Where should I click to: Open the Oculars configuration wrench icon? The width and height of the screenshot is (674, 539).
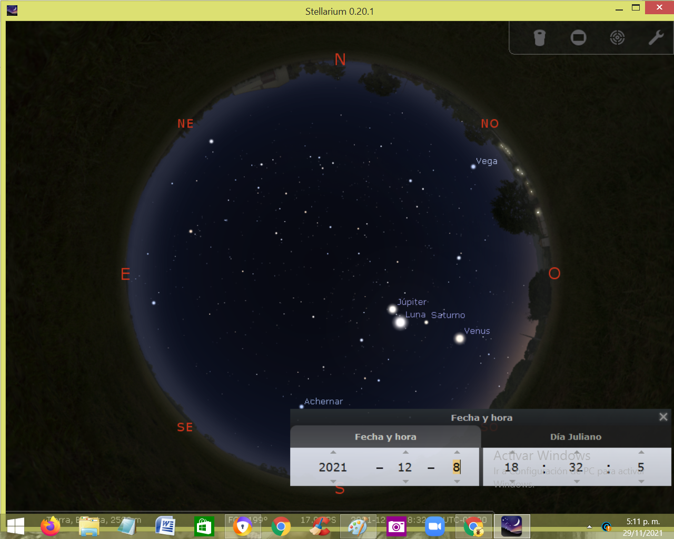656,37
